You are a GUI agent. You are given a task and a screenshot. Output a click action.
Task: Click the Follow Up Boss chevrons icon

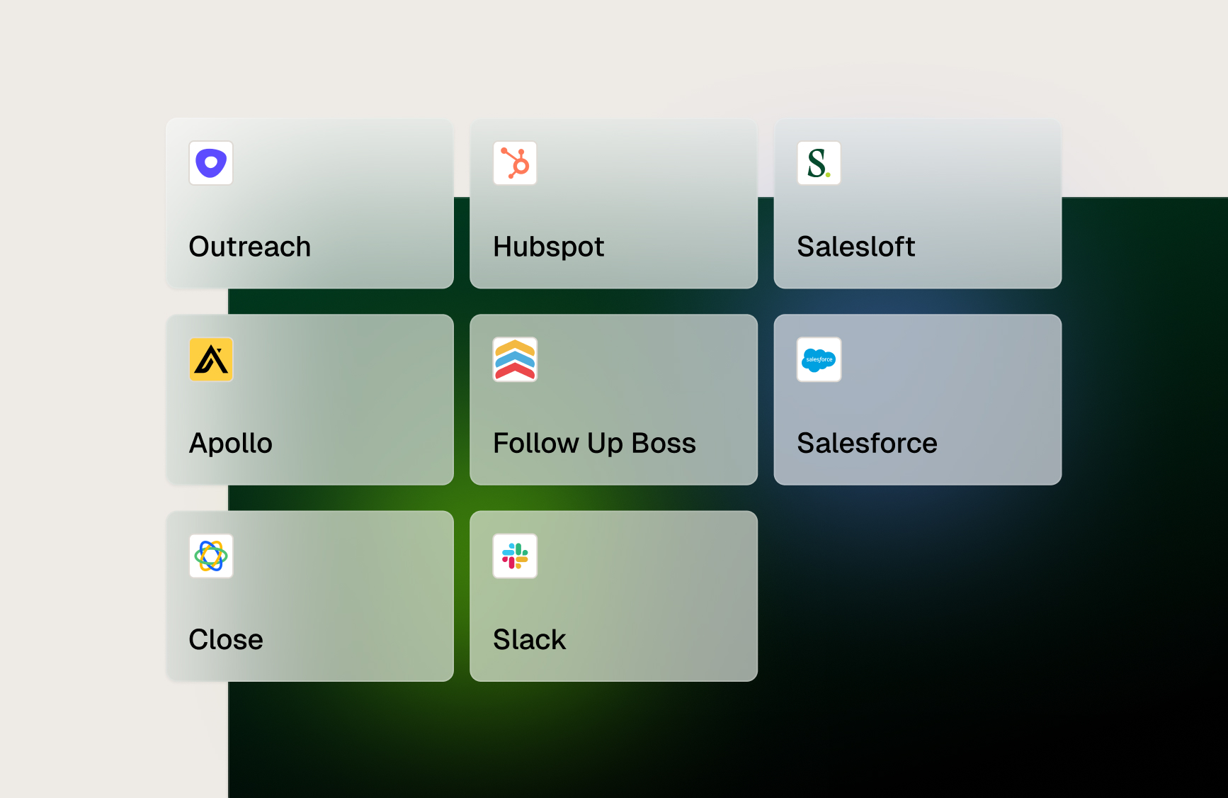click(515, 359)
